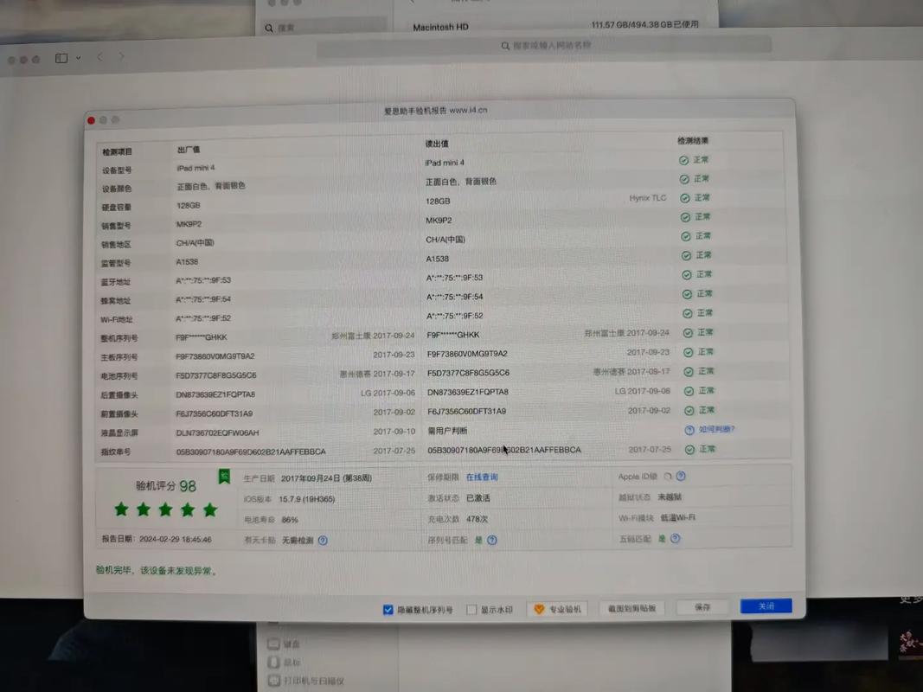Enable the 显示水印 checkbox
Image resolution: width=923 pixels, height=692 pixels.
[x=471, y=609]
